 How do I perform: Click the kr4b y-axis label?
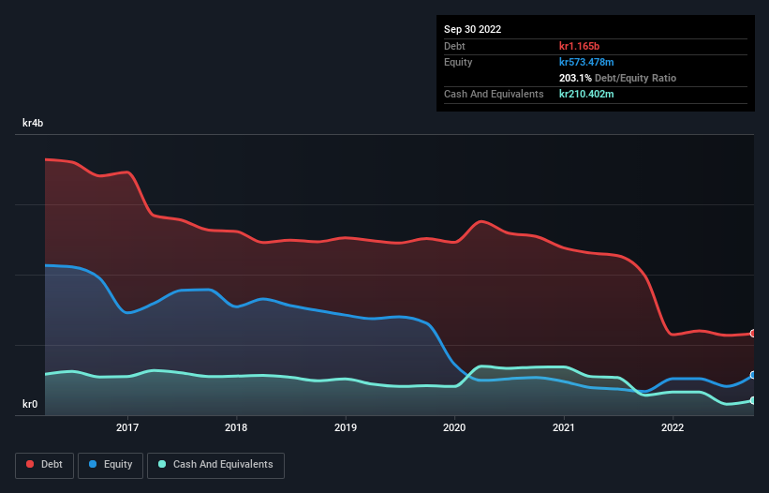(x=33, y=123)
